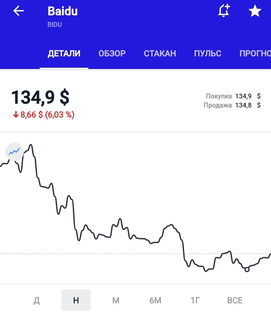Toggle the favorite star icon
The width and height of the screenshot is (271, 323).
(255, 11)
